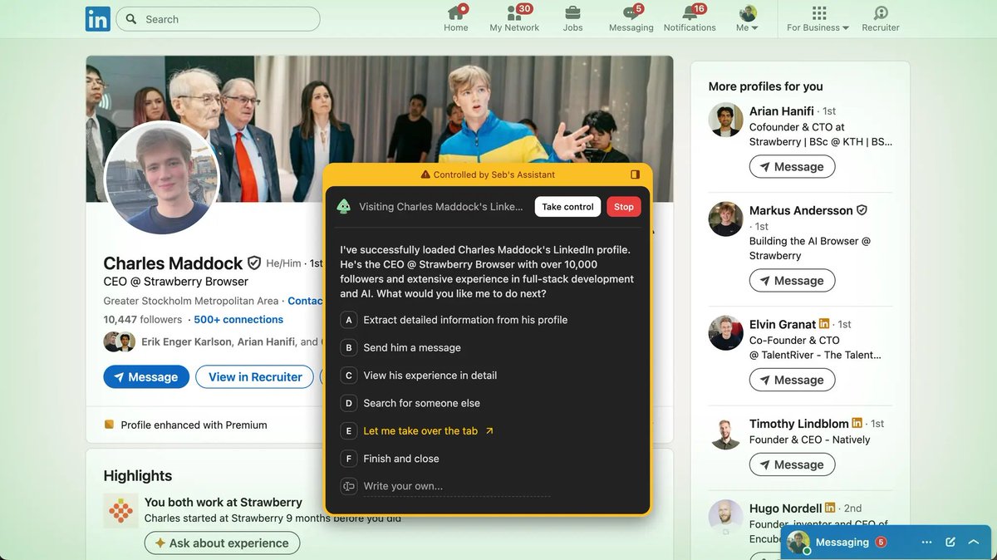Click the Take control button
This screenshot has height=560, width=997.
pos(567,207)
